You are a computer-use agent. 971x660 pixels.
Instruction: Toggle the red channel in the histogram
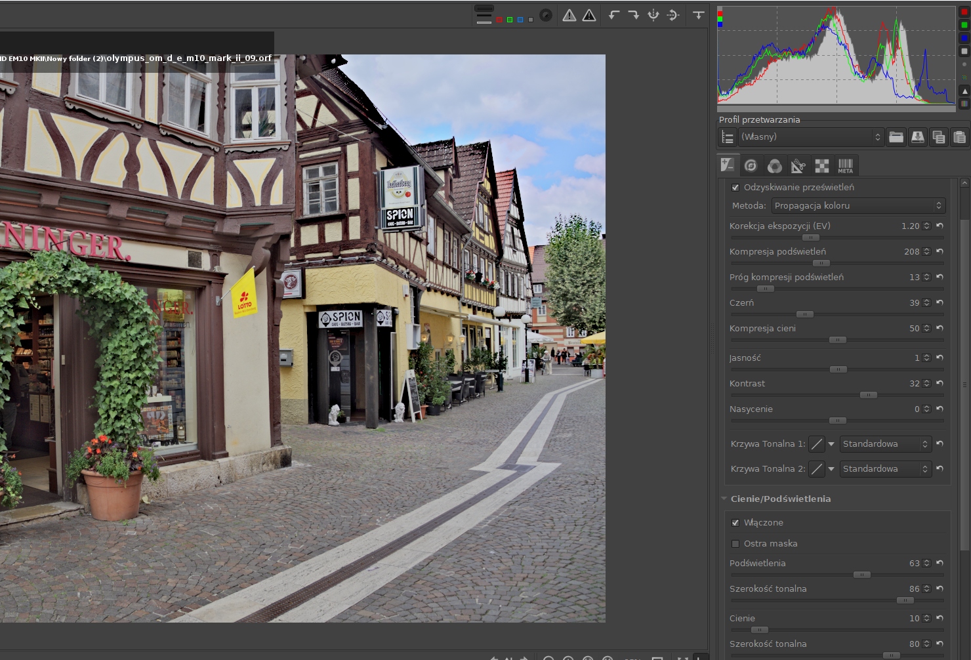[x=964, y=12]
